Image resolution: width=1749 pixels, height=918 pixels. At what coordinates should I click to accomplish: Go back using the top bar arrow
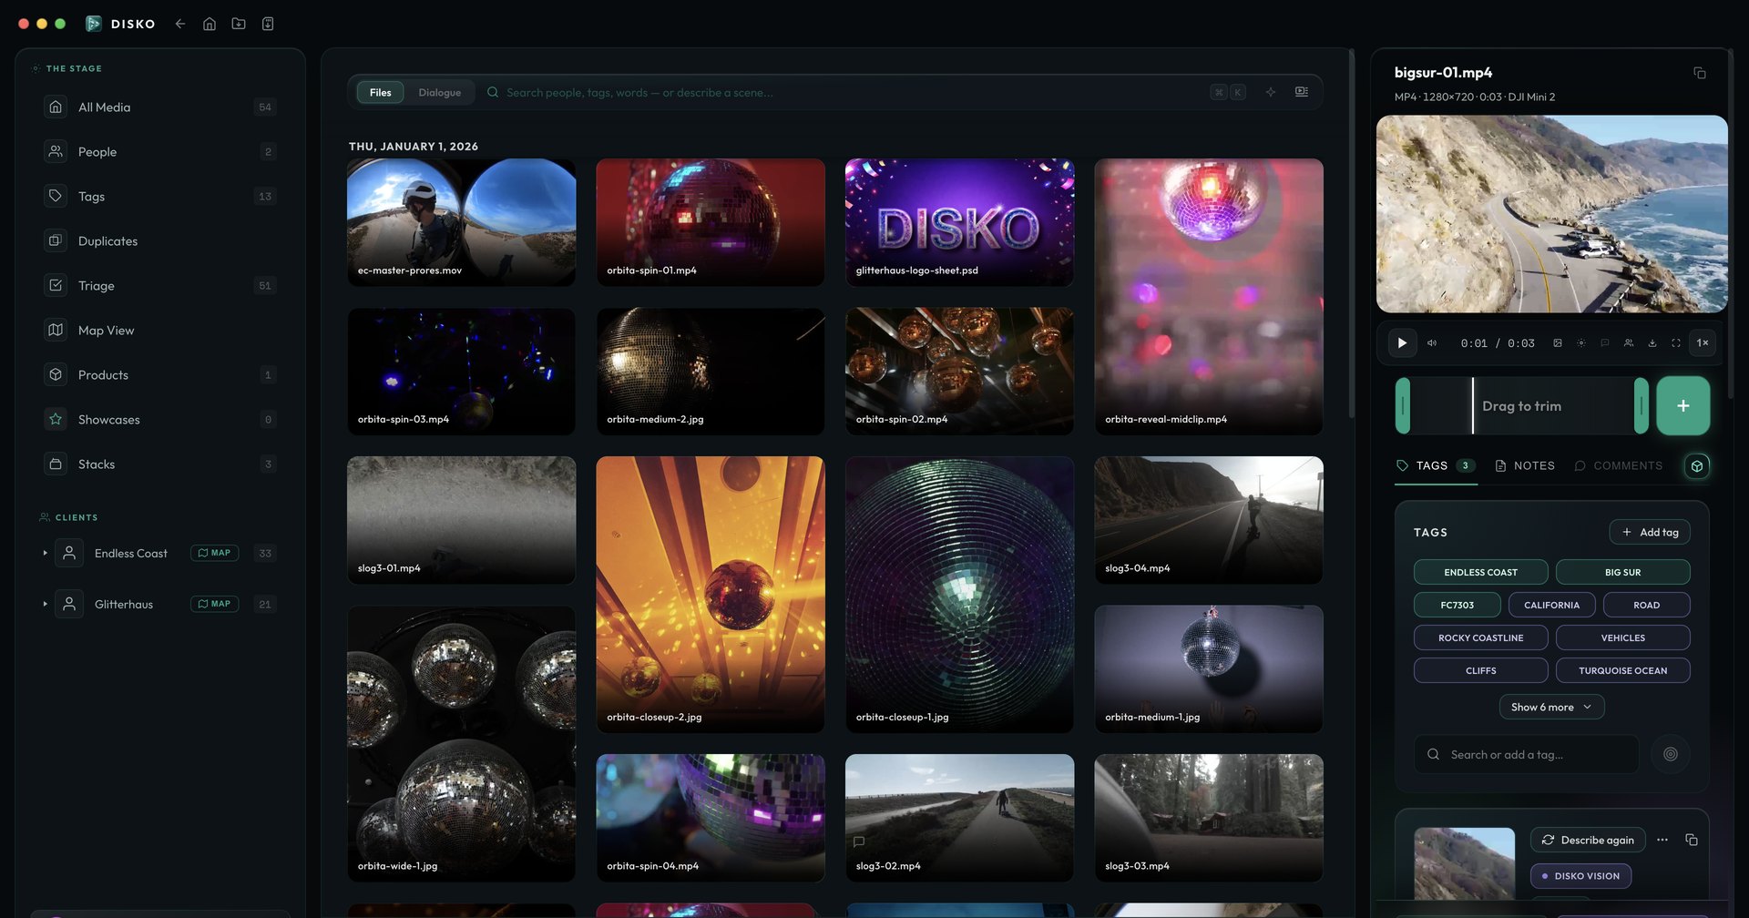[x=180, y=24]
